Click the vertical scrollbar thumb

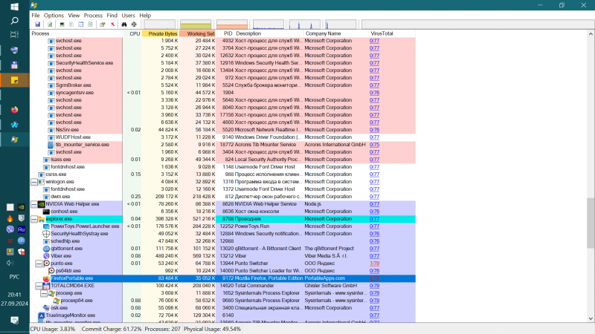pyautogui.click(x=591, y=223)
